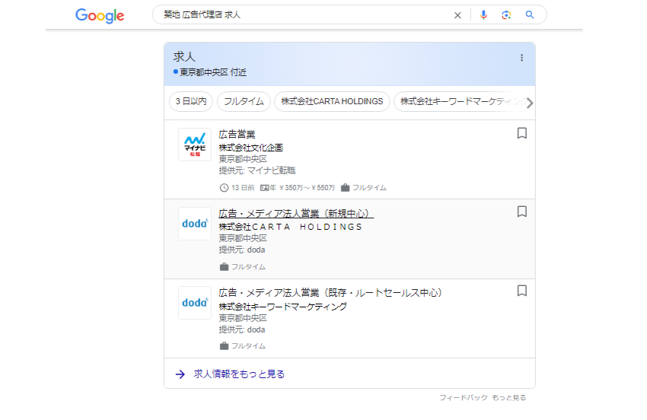Click the 求人 panel heading
Viewport: 647px width, 420px height.
click(x=184, y=56)
